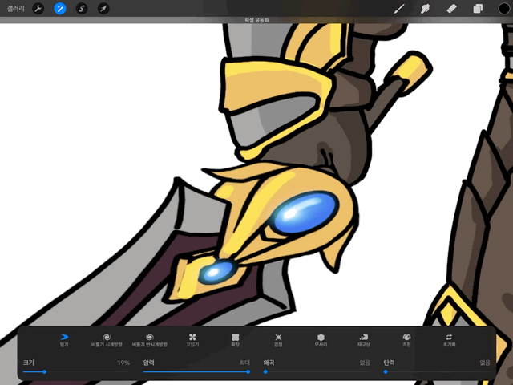The width and height of the screenshot is (513, 385).
Task: Choose the 모서리 (Edge) liquify mode
Action: pos(321,340)
